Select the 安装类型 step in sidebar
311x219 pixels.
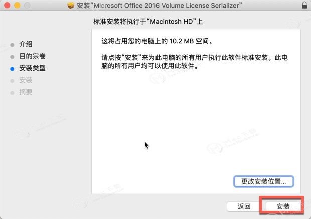click(32, 68)
